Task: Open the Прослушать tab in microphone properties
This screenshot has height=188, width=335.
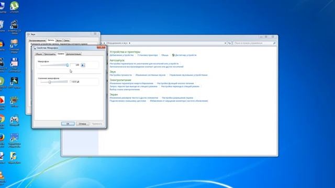Action: (x=50, y=54)
